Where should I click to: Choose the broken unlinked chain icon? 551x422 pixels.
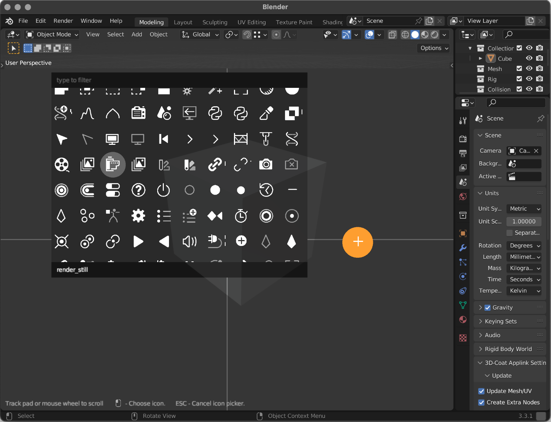241,164
